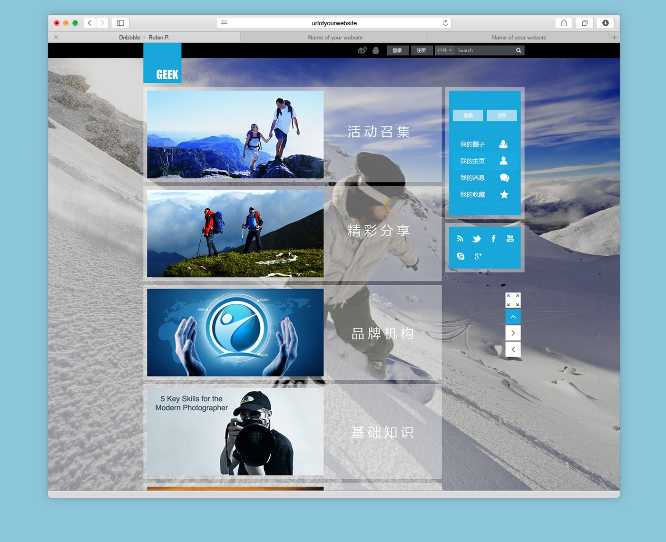Open the Modern Photographer thumbnail
The height and width of the screenshot is (542, 666).
[235, 431]
